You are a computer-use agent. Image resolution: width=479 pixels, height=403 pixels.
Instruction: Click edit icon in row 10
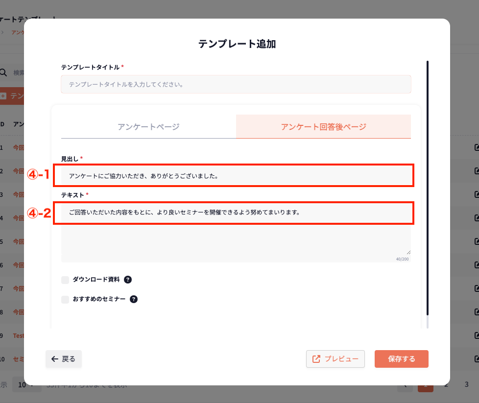point(477,359)
